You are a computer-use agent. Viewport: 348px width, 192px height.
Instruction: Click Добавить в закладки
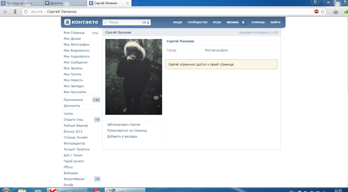pos(122,137)
